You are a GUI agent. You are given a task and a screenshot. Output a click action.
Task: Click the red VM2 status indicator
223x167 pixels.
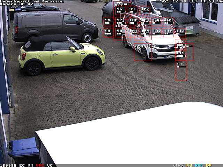40,165
